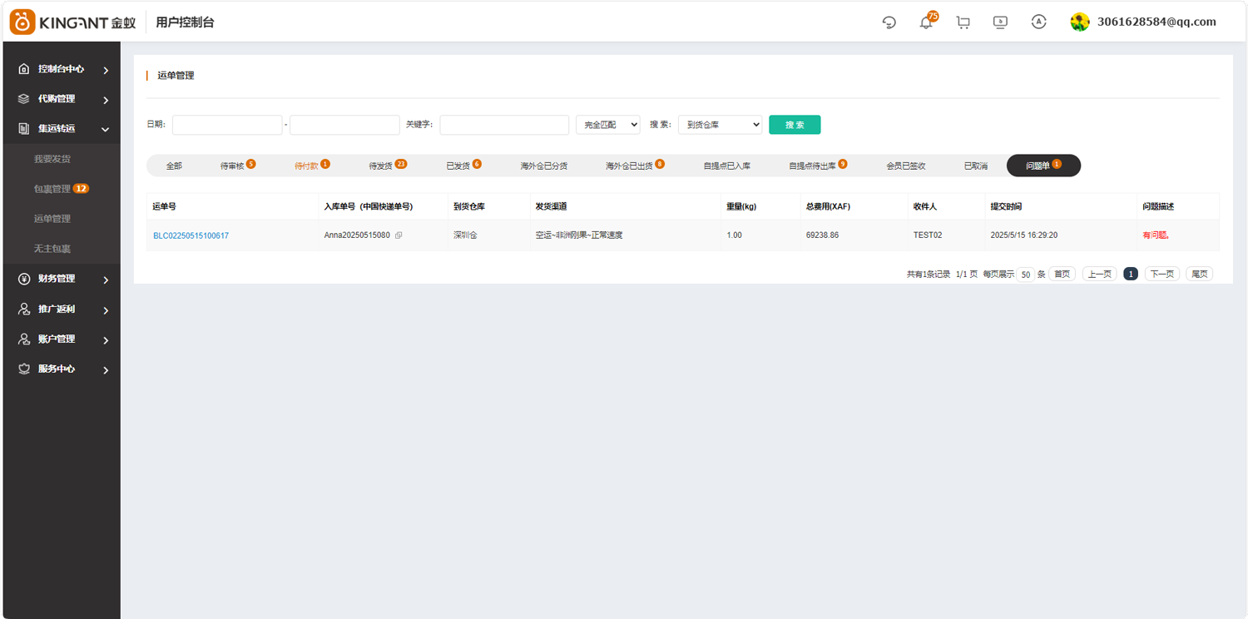1248x619 pixels.
Task: Click the 服务中心 service center icon
Action: 23,369
